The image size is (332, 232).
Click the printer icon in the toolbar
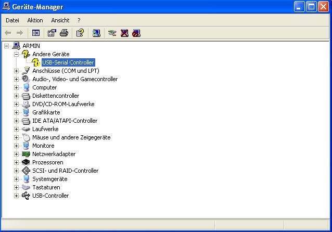pyautogui.click(x=64, y=33)
